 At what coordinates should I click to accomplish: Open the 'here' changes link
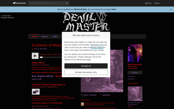(114, 9)
